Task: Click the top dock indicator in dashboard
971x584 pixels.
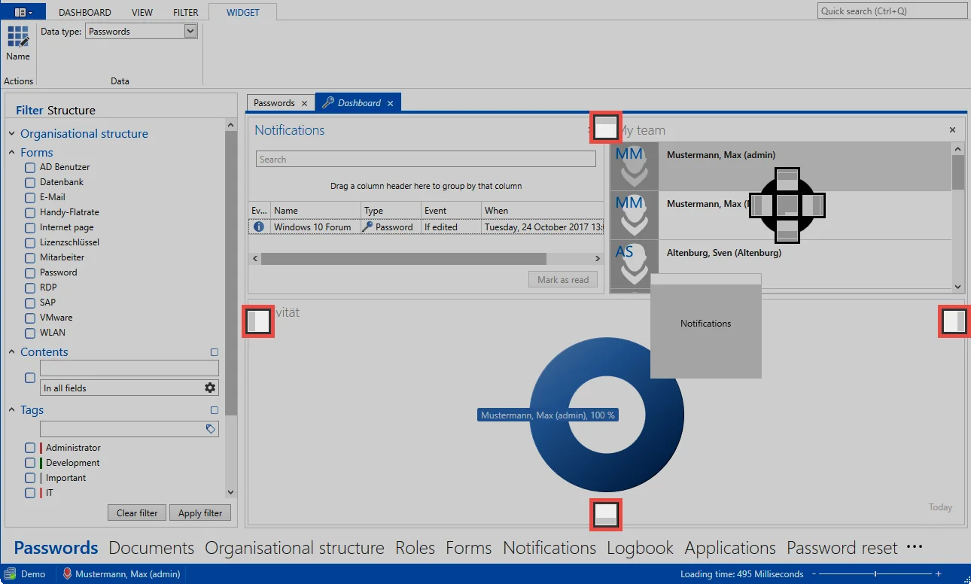Action: tap(606, 127)
